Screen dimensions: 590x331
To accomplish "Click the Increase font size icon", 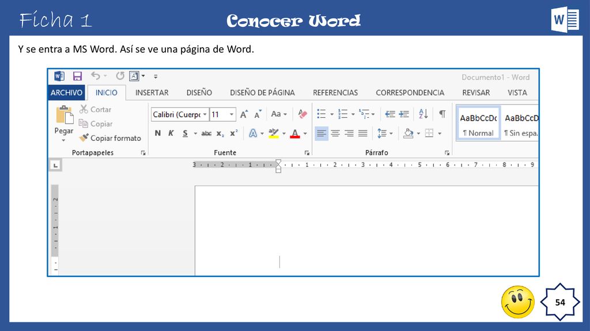I will click(244, 114).
